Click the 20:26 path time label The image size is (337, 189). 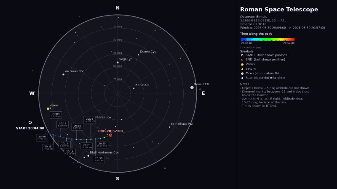coord(90,120)
